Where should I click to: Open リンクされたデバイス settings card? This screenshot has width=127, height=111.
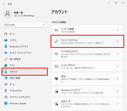click(x=87, y=54)
